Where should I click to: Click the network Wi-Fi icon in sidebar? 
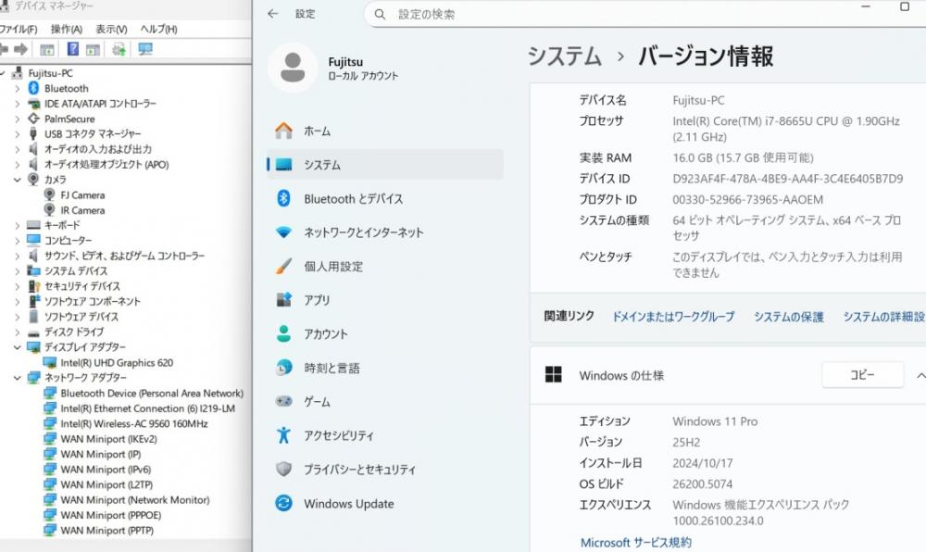284,232
